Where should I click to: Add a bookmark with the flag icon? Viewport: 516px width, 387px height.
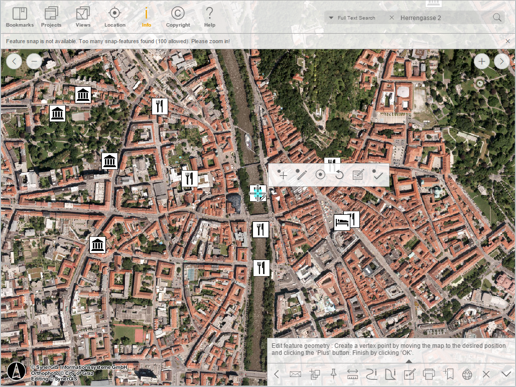[x=448, y=374]
